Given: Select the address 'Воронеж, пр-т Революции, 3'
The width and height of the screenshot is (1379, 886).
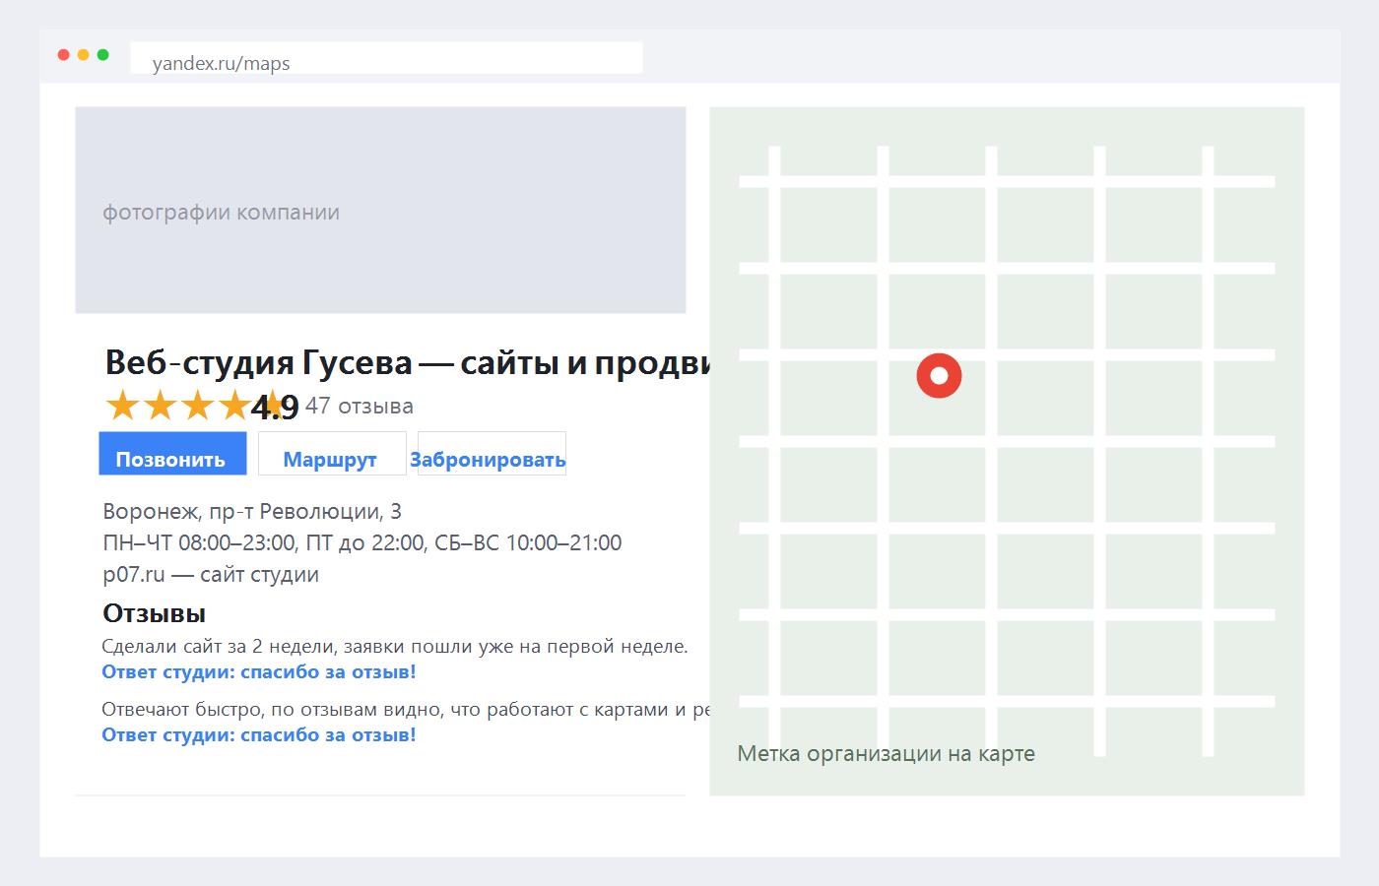Looking at the screenshot, I should [x=252, y=512].
